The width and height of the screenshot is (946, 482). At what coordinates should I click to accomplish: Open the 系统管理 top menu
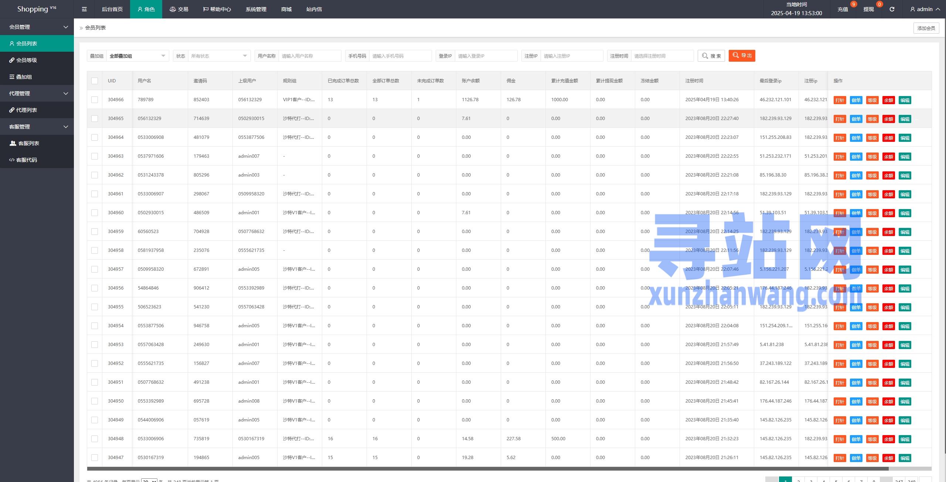click(256, 9)
